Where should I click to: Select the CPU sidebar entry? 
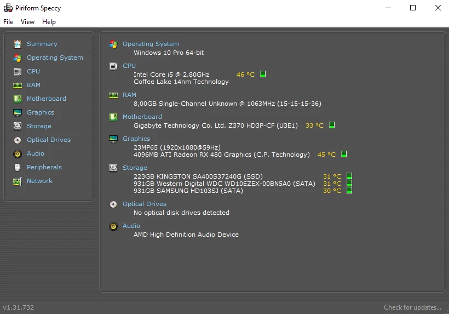33,71
